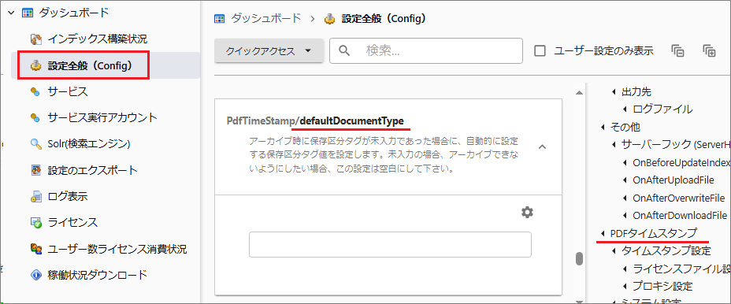The width and height of the screenshot is (731, 304).
Task: Select サービス in the sidebar menu
Action: click(59, 91)
